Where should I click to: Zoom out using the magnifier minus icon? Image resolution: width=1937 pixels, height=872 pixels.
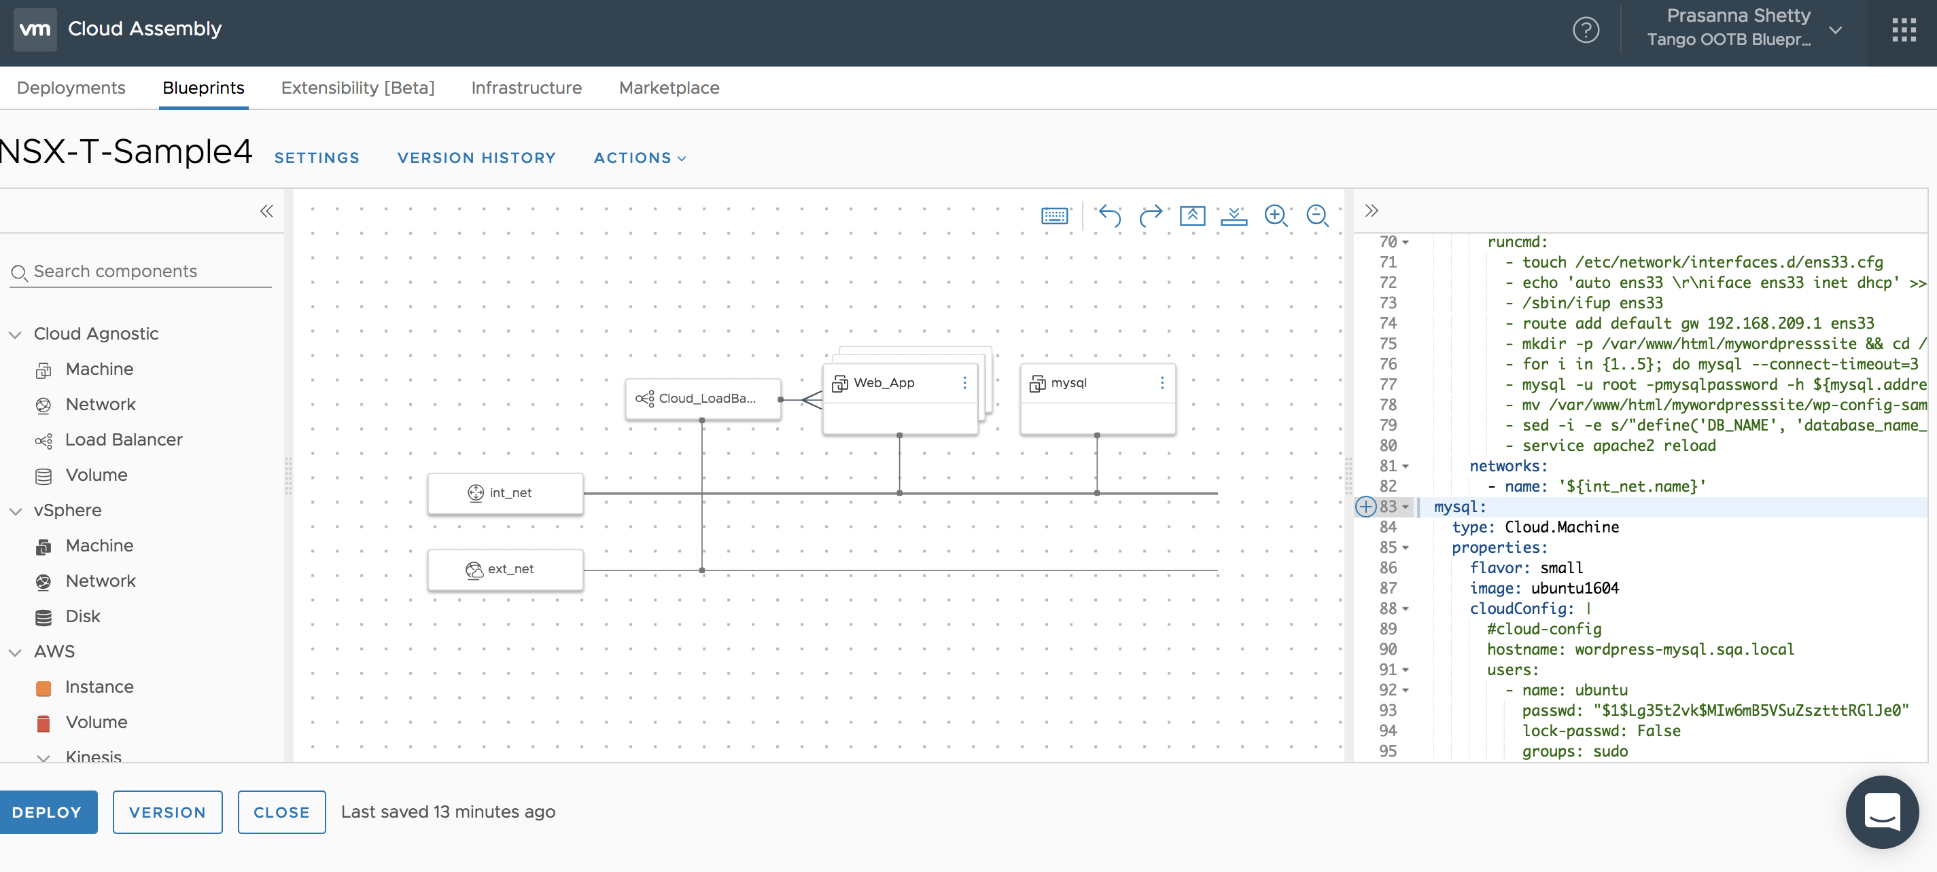1317,215
